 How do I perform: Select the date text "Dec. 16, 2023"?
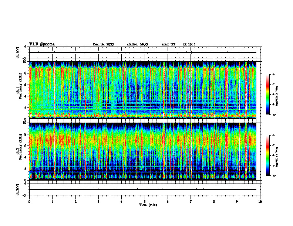103,44
